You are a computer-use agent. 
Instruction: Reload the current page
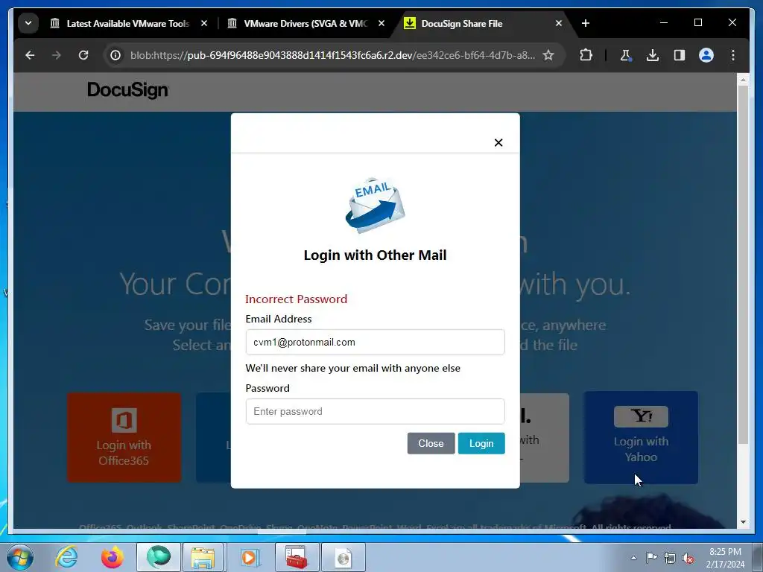coord(83,55)
